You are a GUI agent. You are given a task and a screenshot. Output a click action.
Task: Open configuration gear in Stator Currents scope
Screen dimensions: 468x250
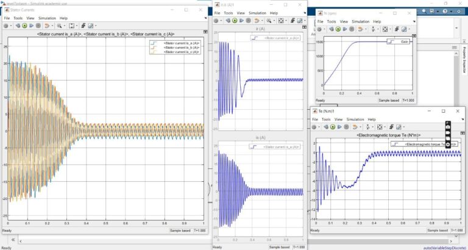[5, 26]
